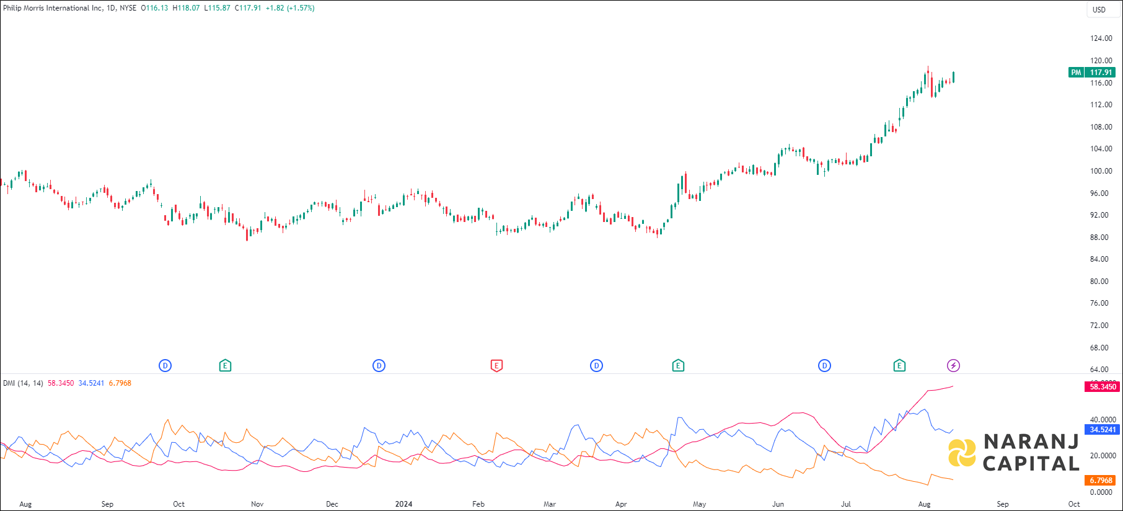Click the 76.00 price scale label
This screenshot has width=1123, height=511.
1099,303
